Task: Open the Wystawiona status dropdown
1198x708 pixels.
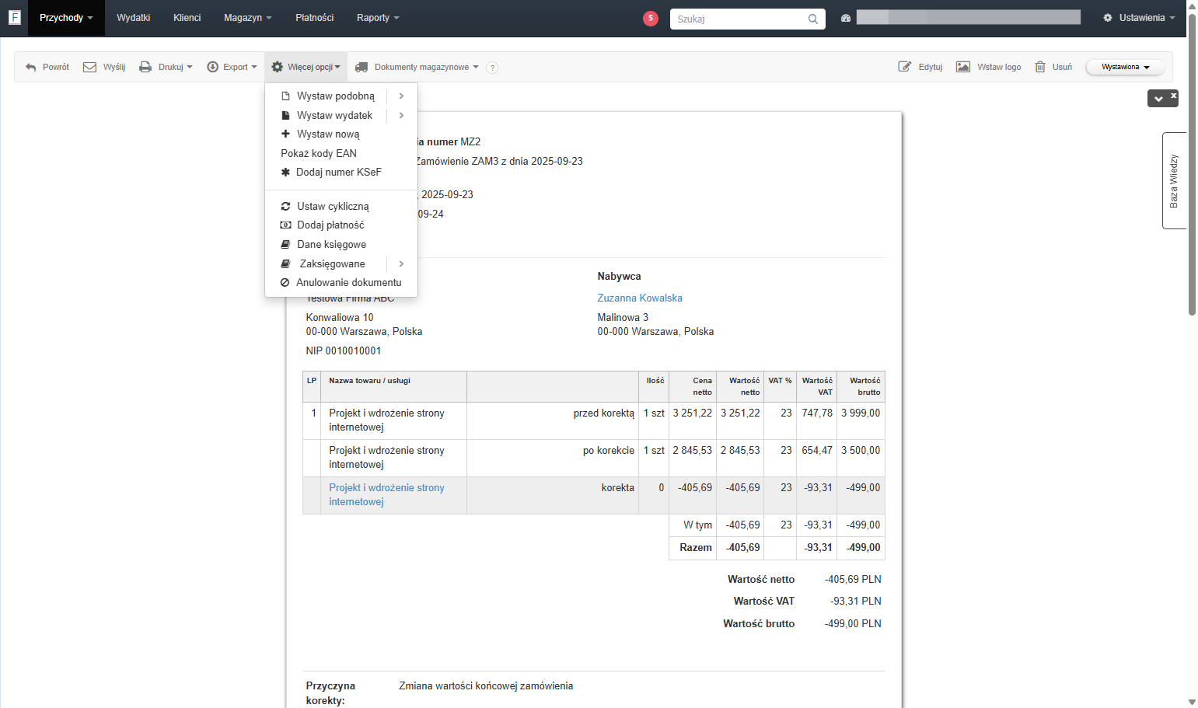Action: point(1125,67)
